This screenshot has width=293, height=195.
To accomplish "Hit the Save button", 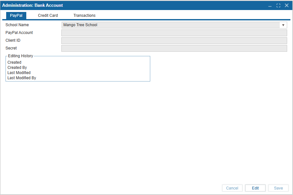I will click(x=278, y=188).
